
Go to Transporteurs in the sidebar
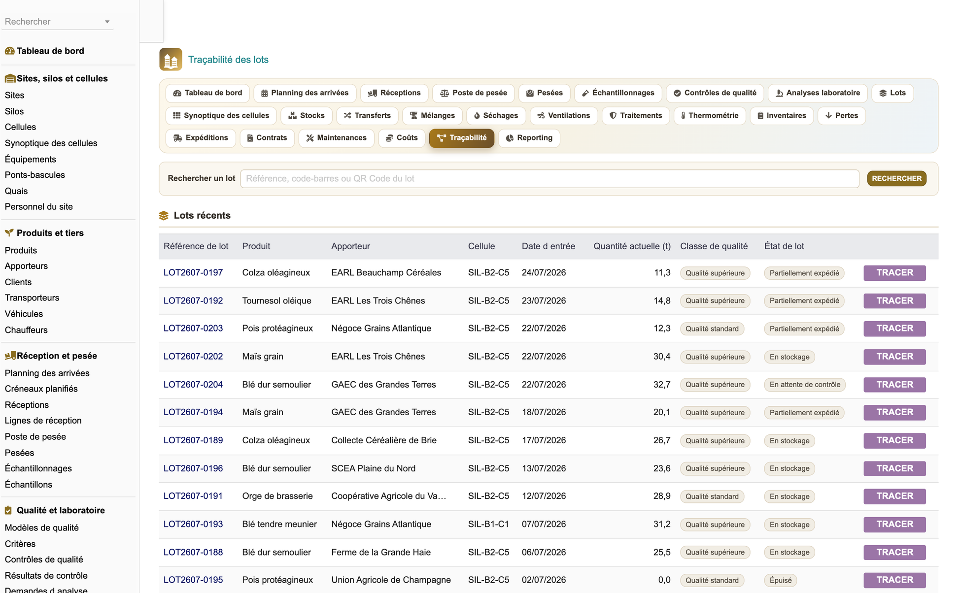(x=32, y=297)
